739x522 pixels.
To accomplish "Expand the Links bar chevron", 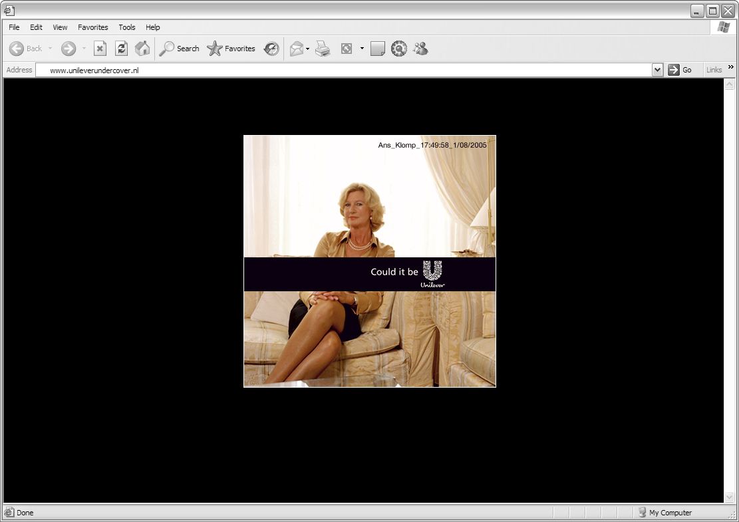I will click(731, 67).
